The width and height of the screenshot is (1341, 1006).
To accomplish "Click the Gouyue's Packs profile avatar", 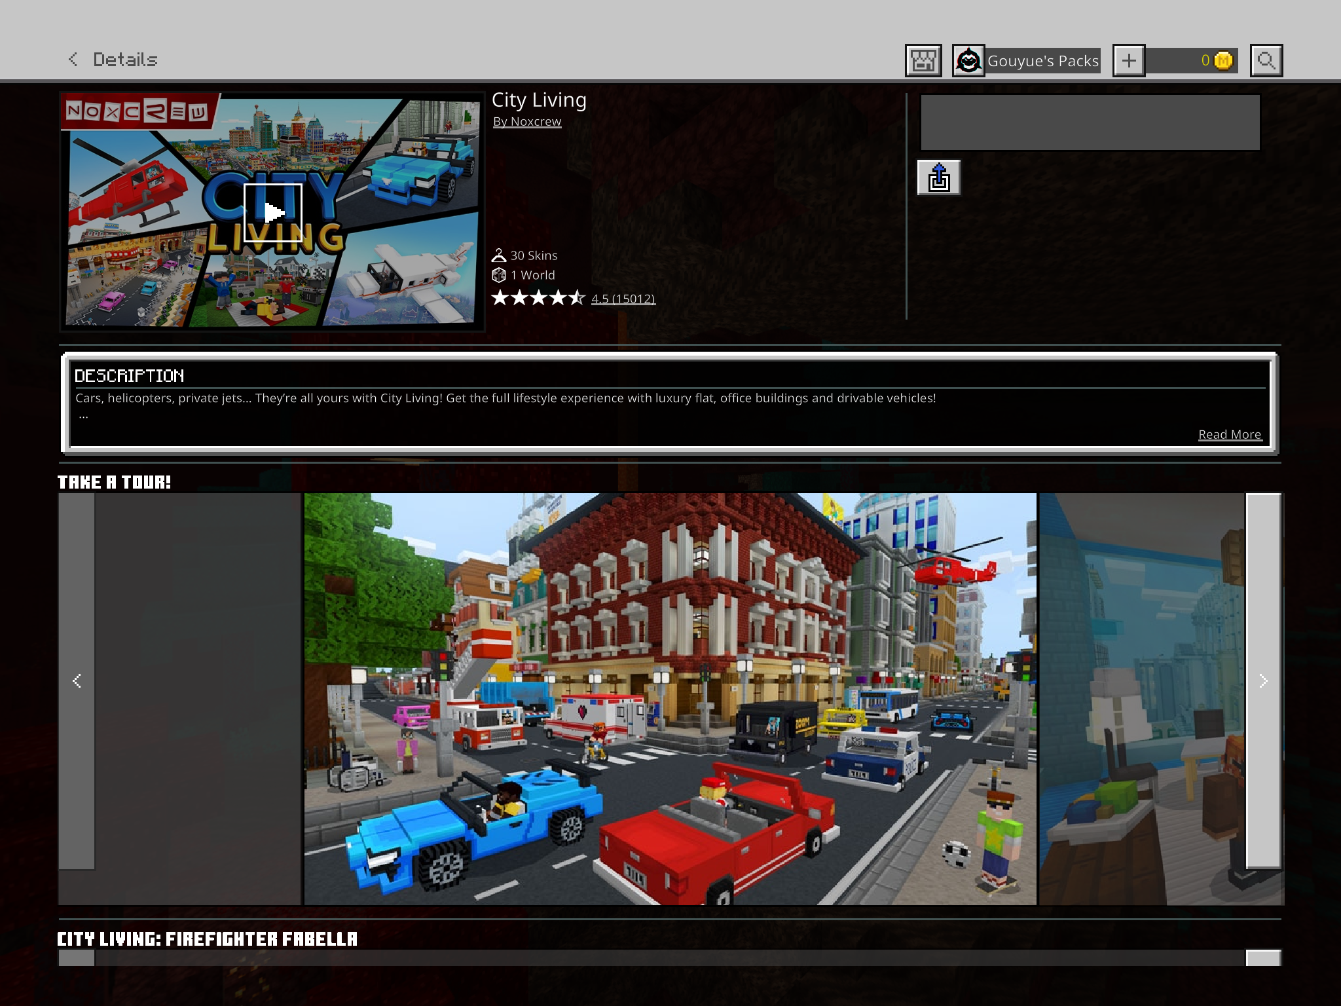I will tap(968, 61).
